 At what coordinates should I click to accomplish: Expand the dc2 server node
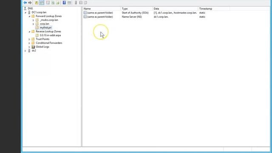coord(25,51)
